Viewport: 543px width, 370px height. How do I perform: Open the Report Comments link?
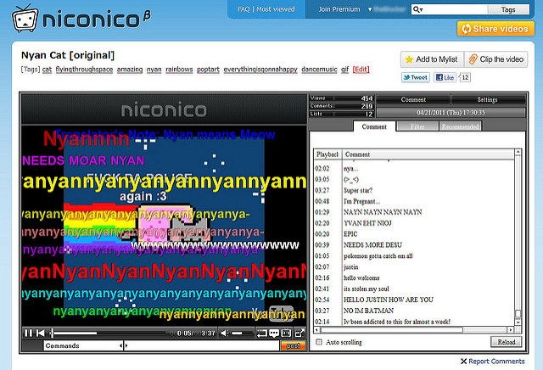pos(496,362)
